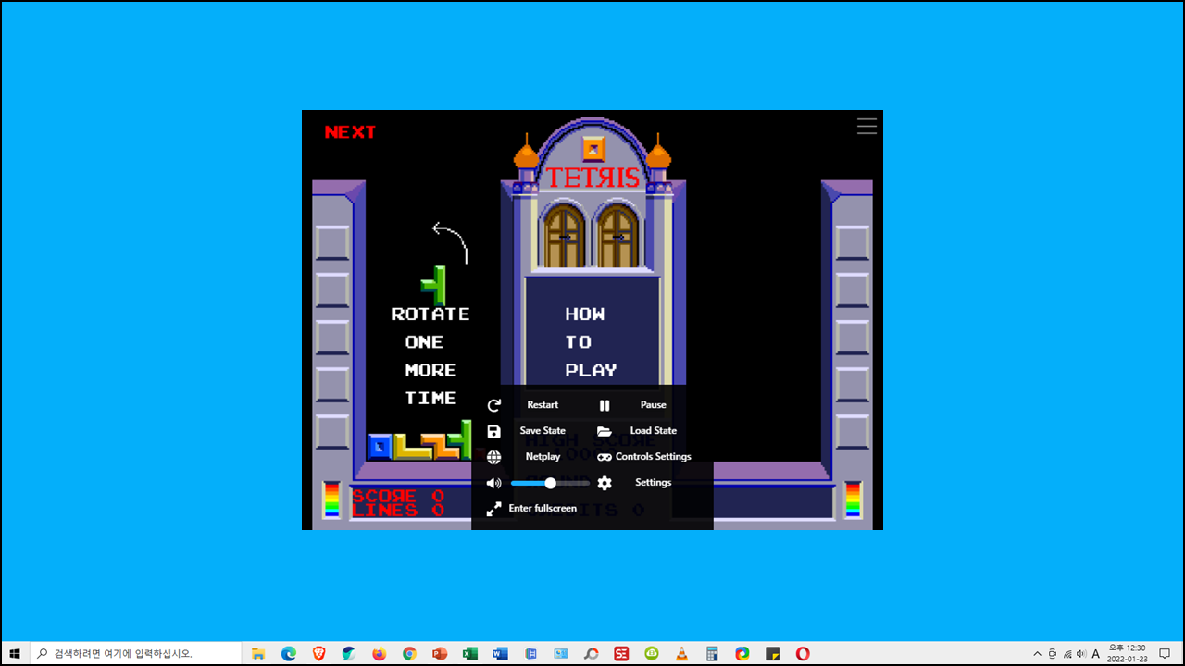Viewport: 1185px width, 666px height.
Task: Open Sticky Notes from taskbar
Action: click(772, 653)
